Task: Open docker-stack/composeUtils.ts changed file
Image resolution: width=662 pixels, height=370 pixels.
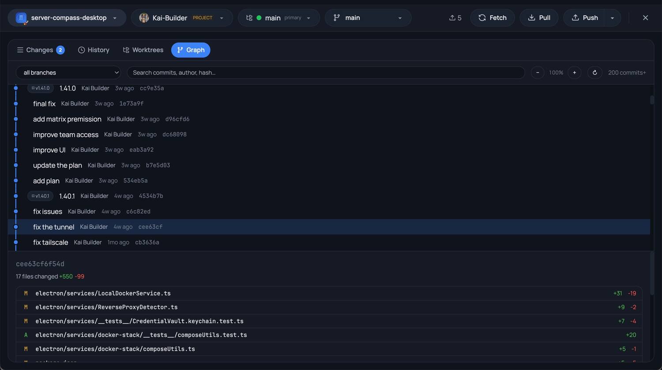Action: click(x=329, y=349)
